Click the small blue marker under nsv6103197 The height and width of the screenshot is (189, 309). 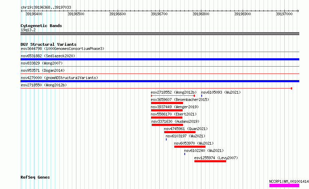166,139
